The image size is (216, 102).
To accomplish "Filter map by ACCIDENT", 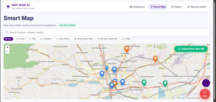I will pyautogui.click(x=46, y=39).
